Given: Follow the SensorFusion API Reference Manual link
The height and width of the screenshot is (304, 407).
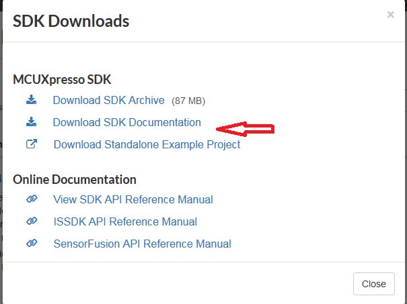Looking at the screenshot, I should 142,244.
